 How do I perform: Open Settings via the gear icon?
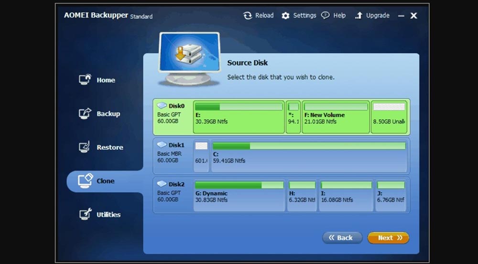click(x=285, y=16)
